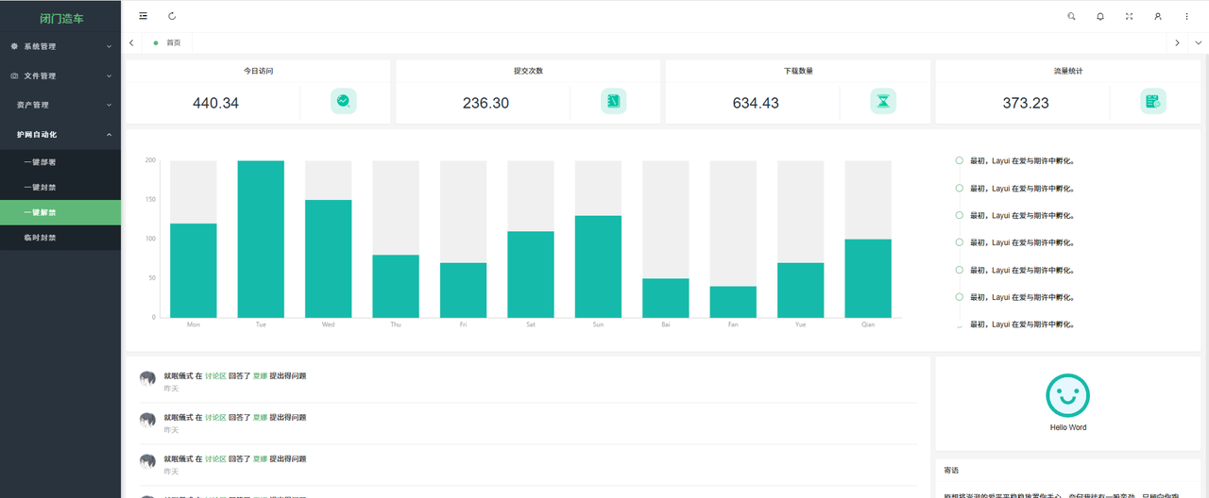
Task: Open the tab options down-chevron
Action: pyautogui.click(x=1199, y=42)
